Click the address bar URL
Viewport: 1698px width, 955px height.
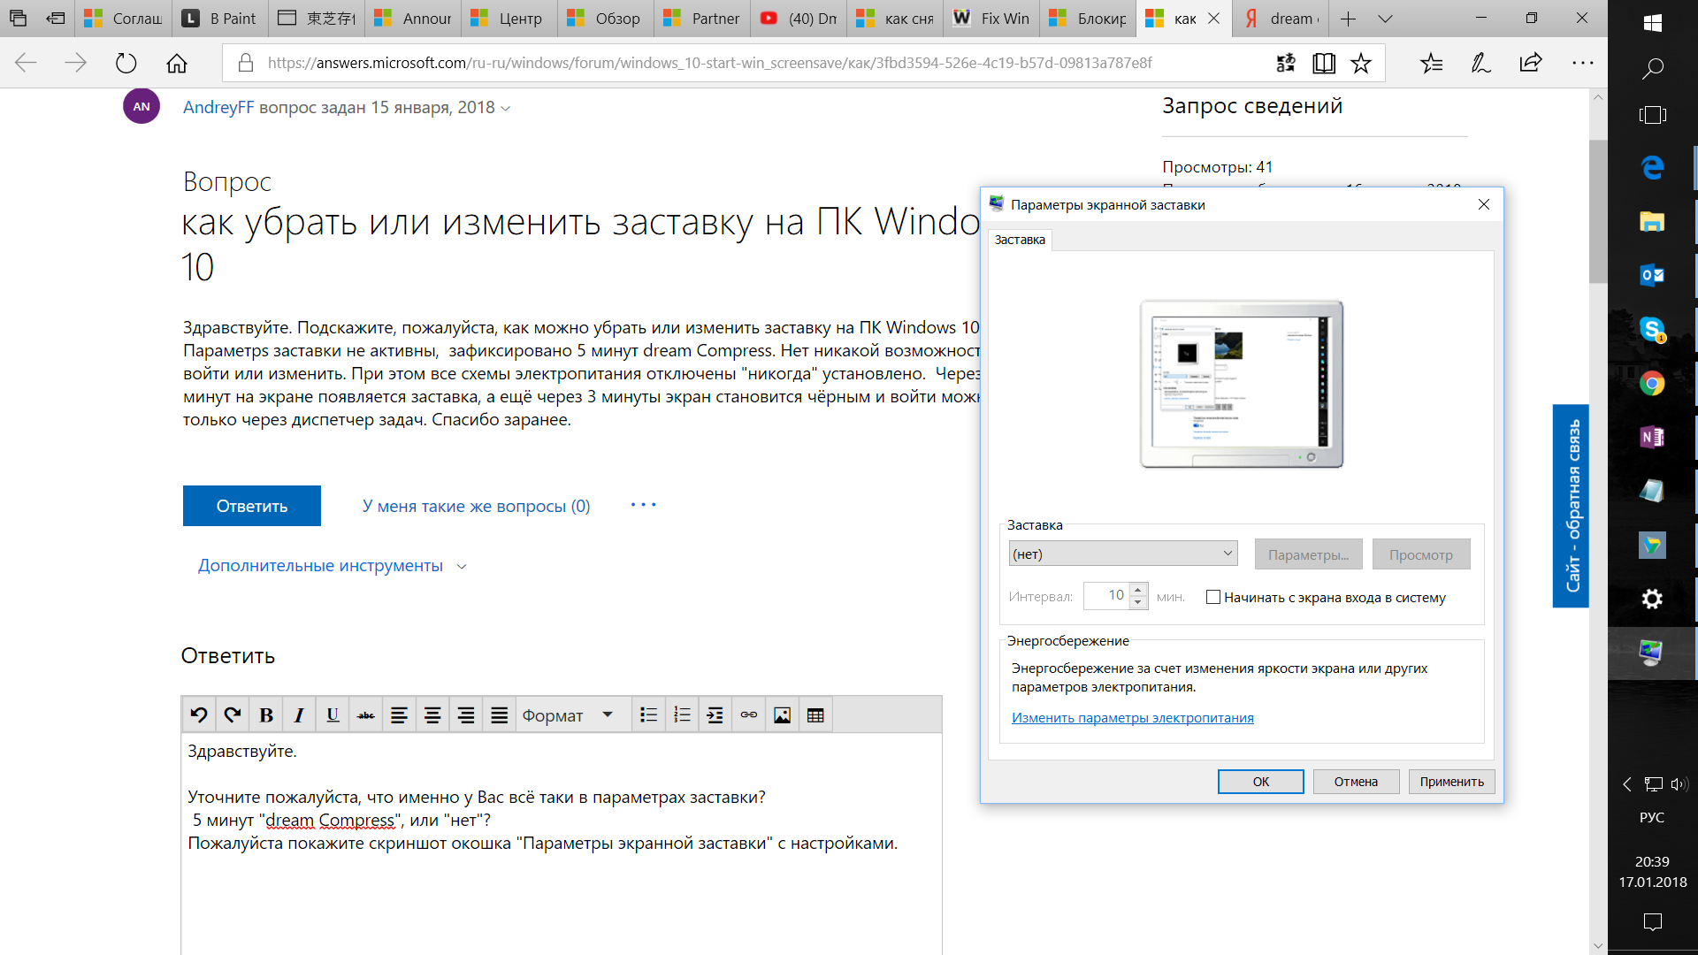click(x=709, y=63)
